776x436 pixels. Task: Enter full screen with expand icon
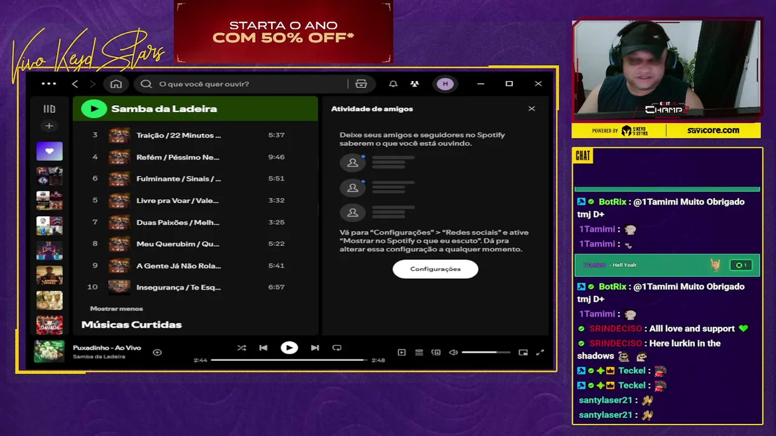tap(540, 352)
